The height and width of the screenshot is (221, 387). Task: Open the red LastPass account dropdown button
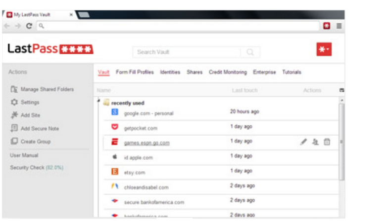[x=324, y=49]
